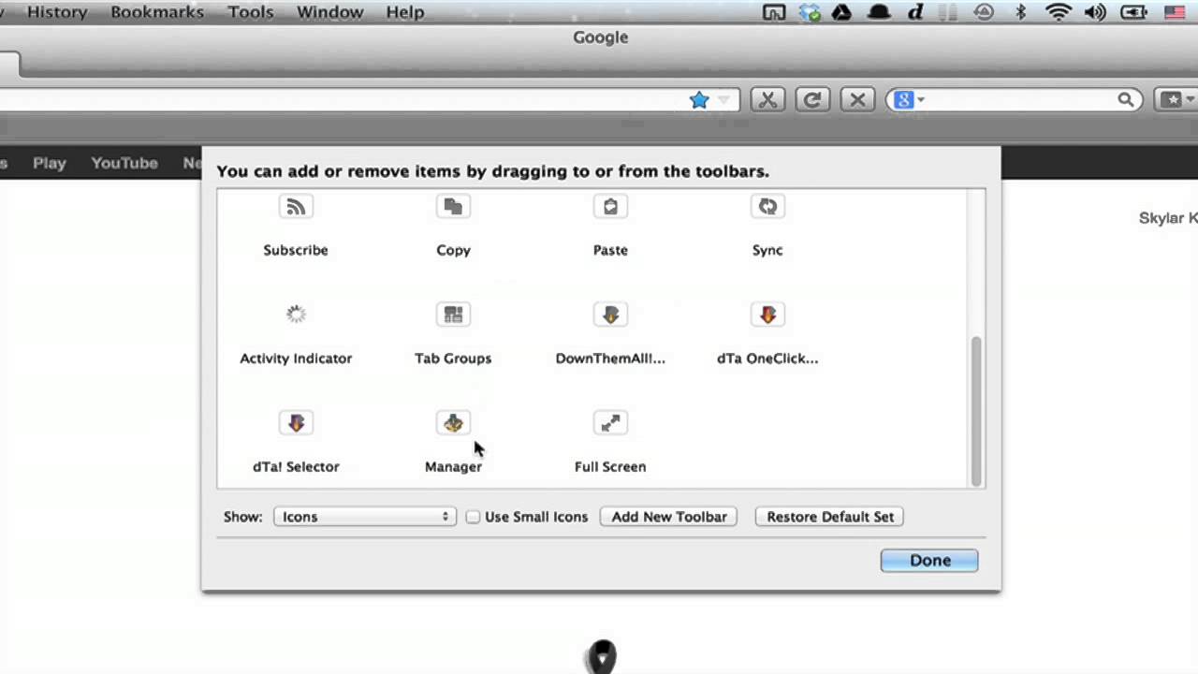Pick the Tab Groups icon

(x=453, y=315)
